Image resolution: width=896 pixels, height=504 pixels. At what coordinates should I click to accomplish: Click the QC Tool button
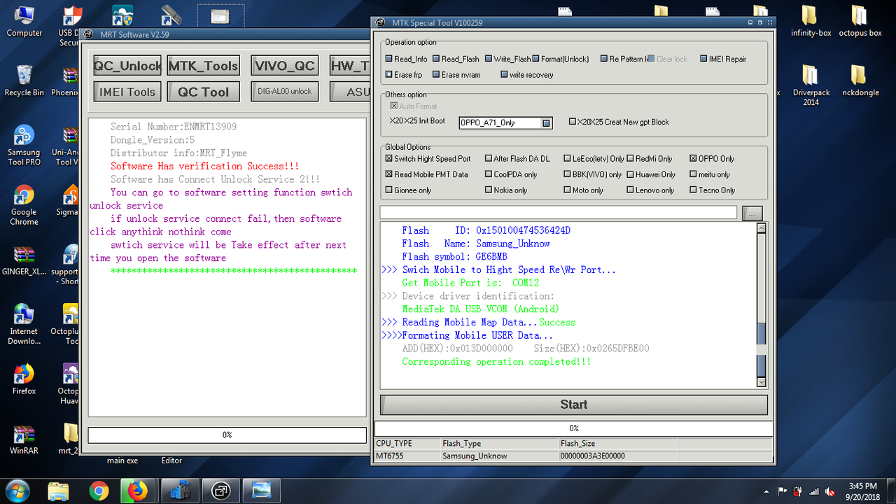tap(203, 92)
